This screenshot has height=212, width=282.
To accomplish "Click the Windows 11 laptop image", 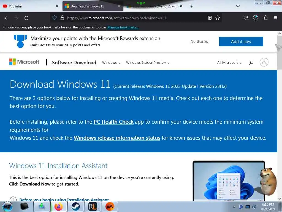I will click(229, 181).
